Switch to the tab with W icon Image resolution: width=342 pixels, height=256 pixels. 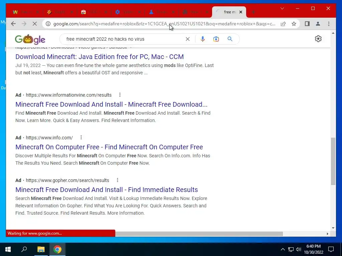coord(26,12)
